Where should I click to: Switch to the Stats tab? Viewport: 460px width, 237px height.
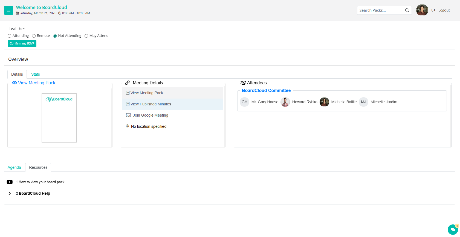coord(35,74)
